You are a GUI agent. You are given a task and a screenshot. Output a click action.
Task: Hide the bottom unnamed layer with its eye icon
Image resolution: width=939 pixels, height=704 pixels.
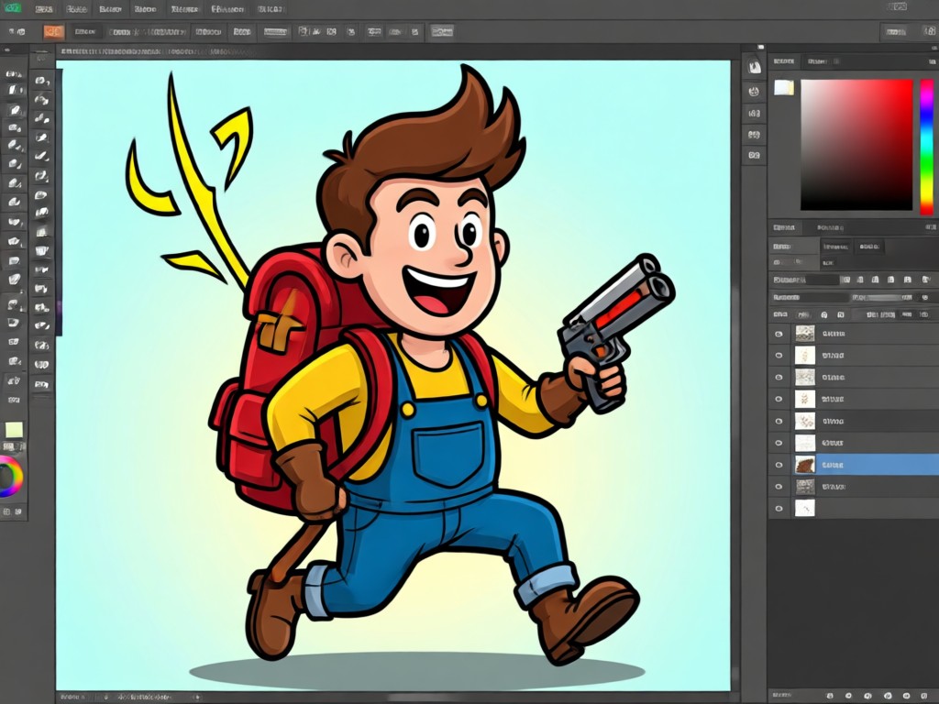(779, 509)
